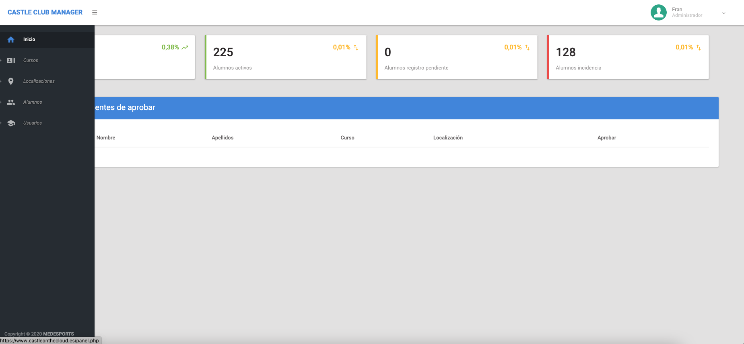This screenshot has height=344, width=744.
Task: Click the 0,01% on Alumnos activos card
Action: pyautogui.click(x=342, y=47)
